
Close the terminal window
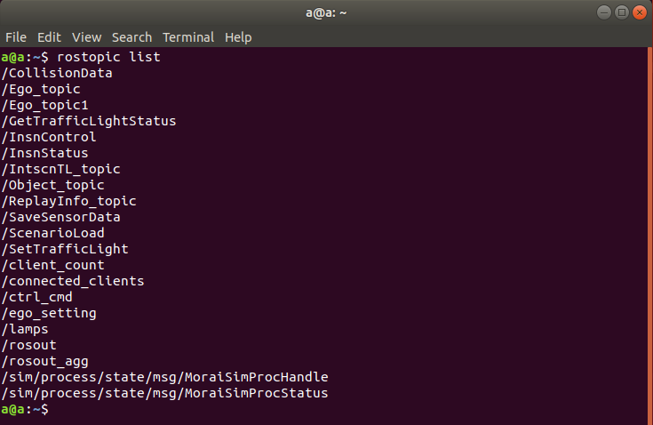pyautogui.click(x=640, y=12)
